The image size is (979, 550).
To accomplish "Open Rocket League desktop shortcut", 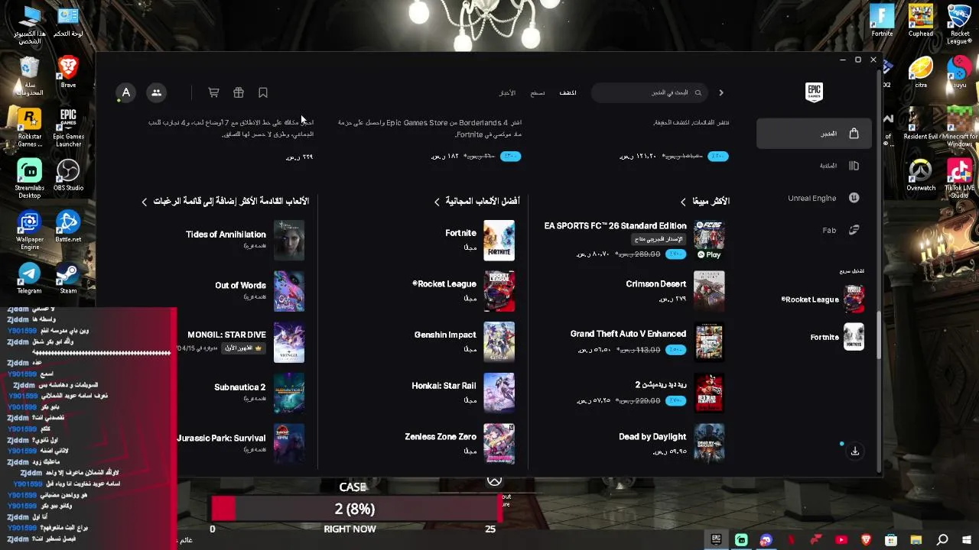I will (959, 24).
